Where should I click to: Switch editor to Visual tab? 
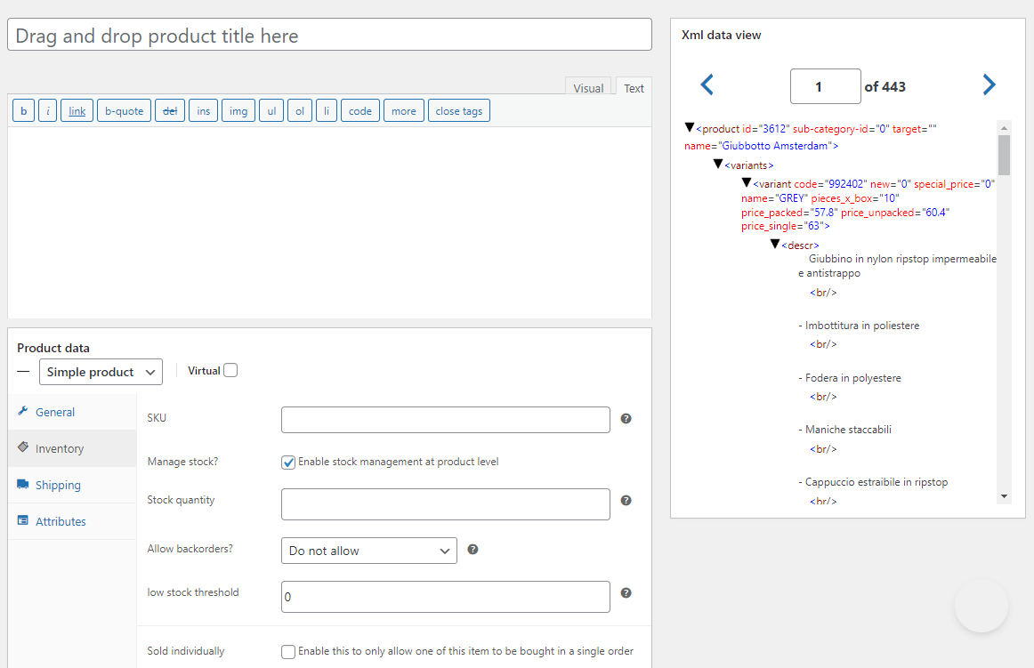[588, 88]
